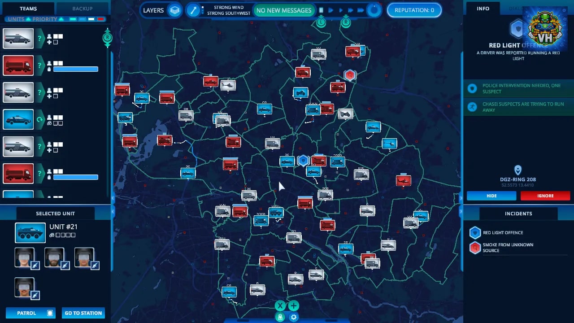Open the Layers stack icon
Image resolution: width=574 pixels, height=323 pixels.
(174, 10)
